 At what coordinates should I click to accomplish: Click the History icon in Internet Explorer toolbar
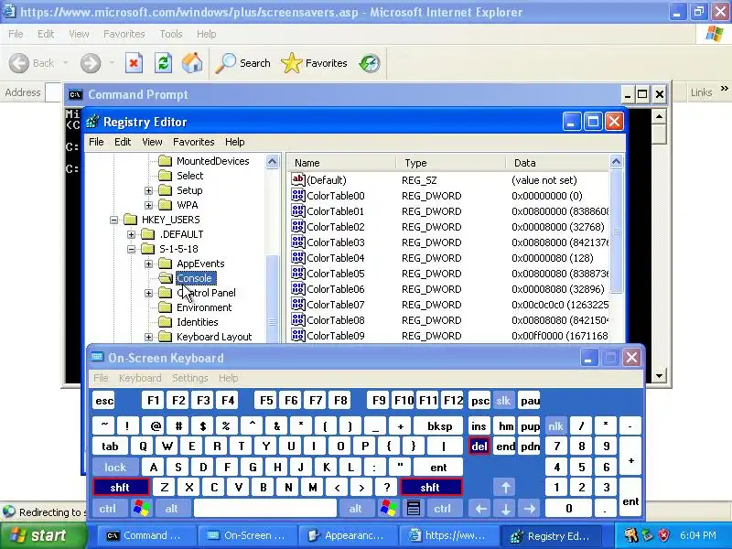370,63
